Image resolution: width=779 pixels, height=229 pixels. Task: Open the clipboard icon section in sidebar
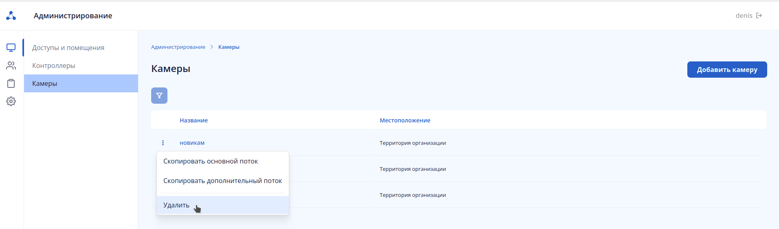click(11, 83)
